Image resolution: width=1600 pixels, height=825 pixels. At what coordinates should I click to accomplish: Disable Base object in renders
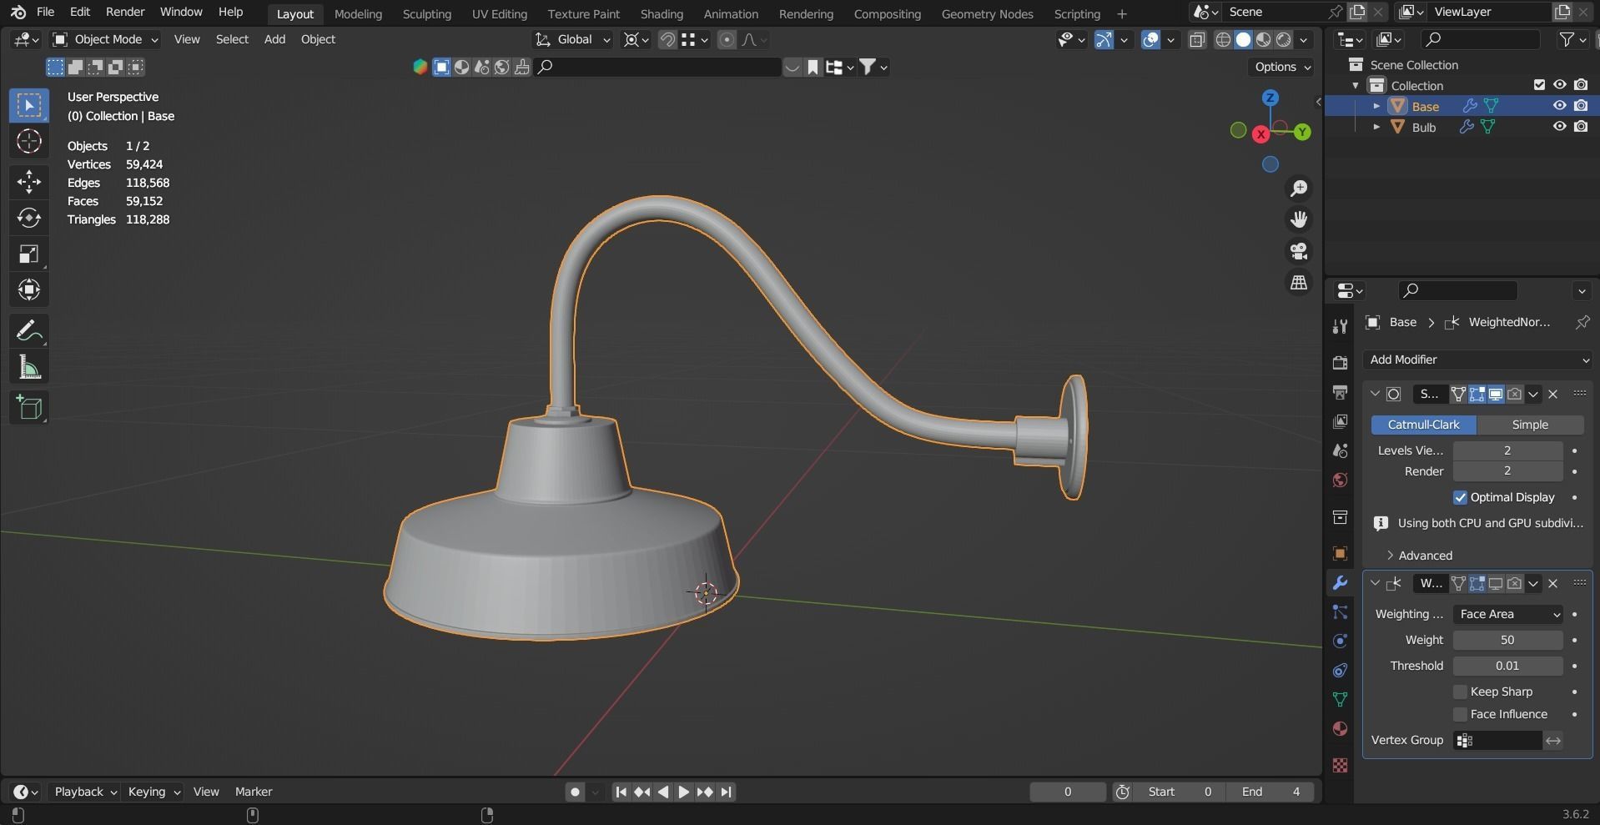pyautogui.click(x=1581, y=106)
